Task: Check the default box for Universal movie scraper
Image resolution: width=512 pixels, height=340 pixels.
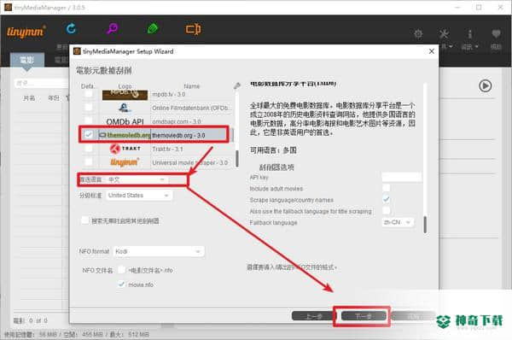Action: click(x=88, y=161)
